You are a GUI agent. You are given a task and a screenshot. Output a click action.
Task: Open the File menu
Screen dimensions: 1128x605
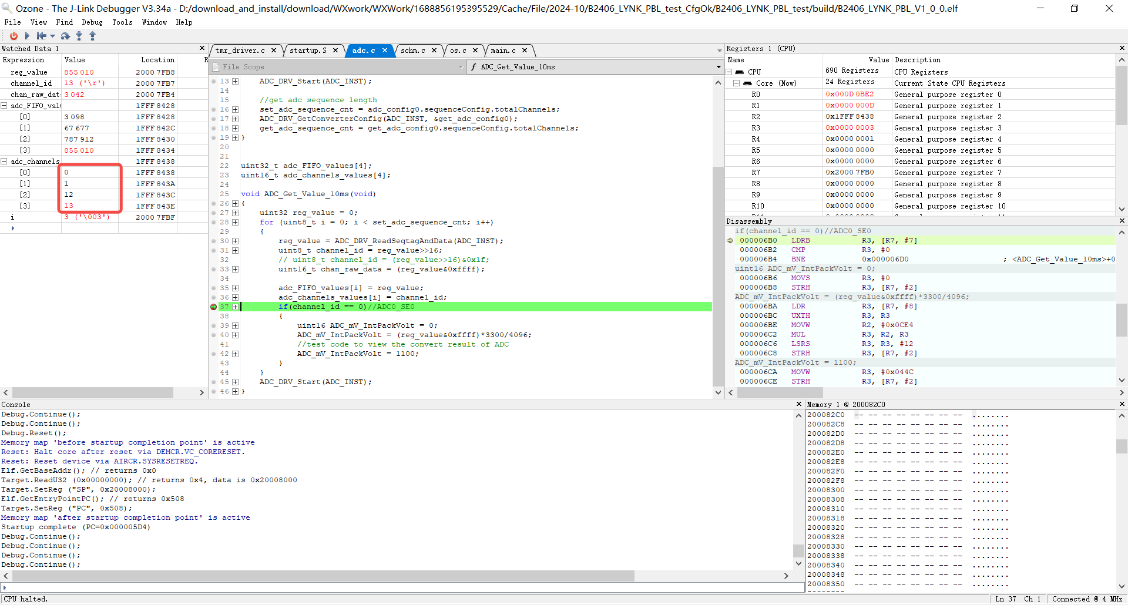pyautogui.click(x=12, y=22)
